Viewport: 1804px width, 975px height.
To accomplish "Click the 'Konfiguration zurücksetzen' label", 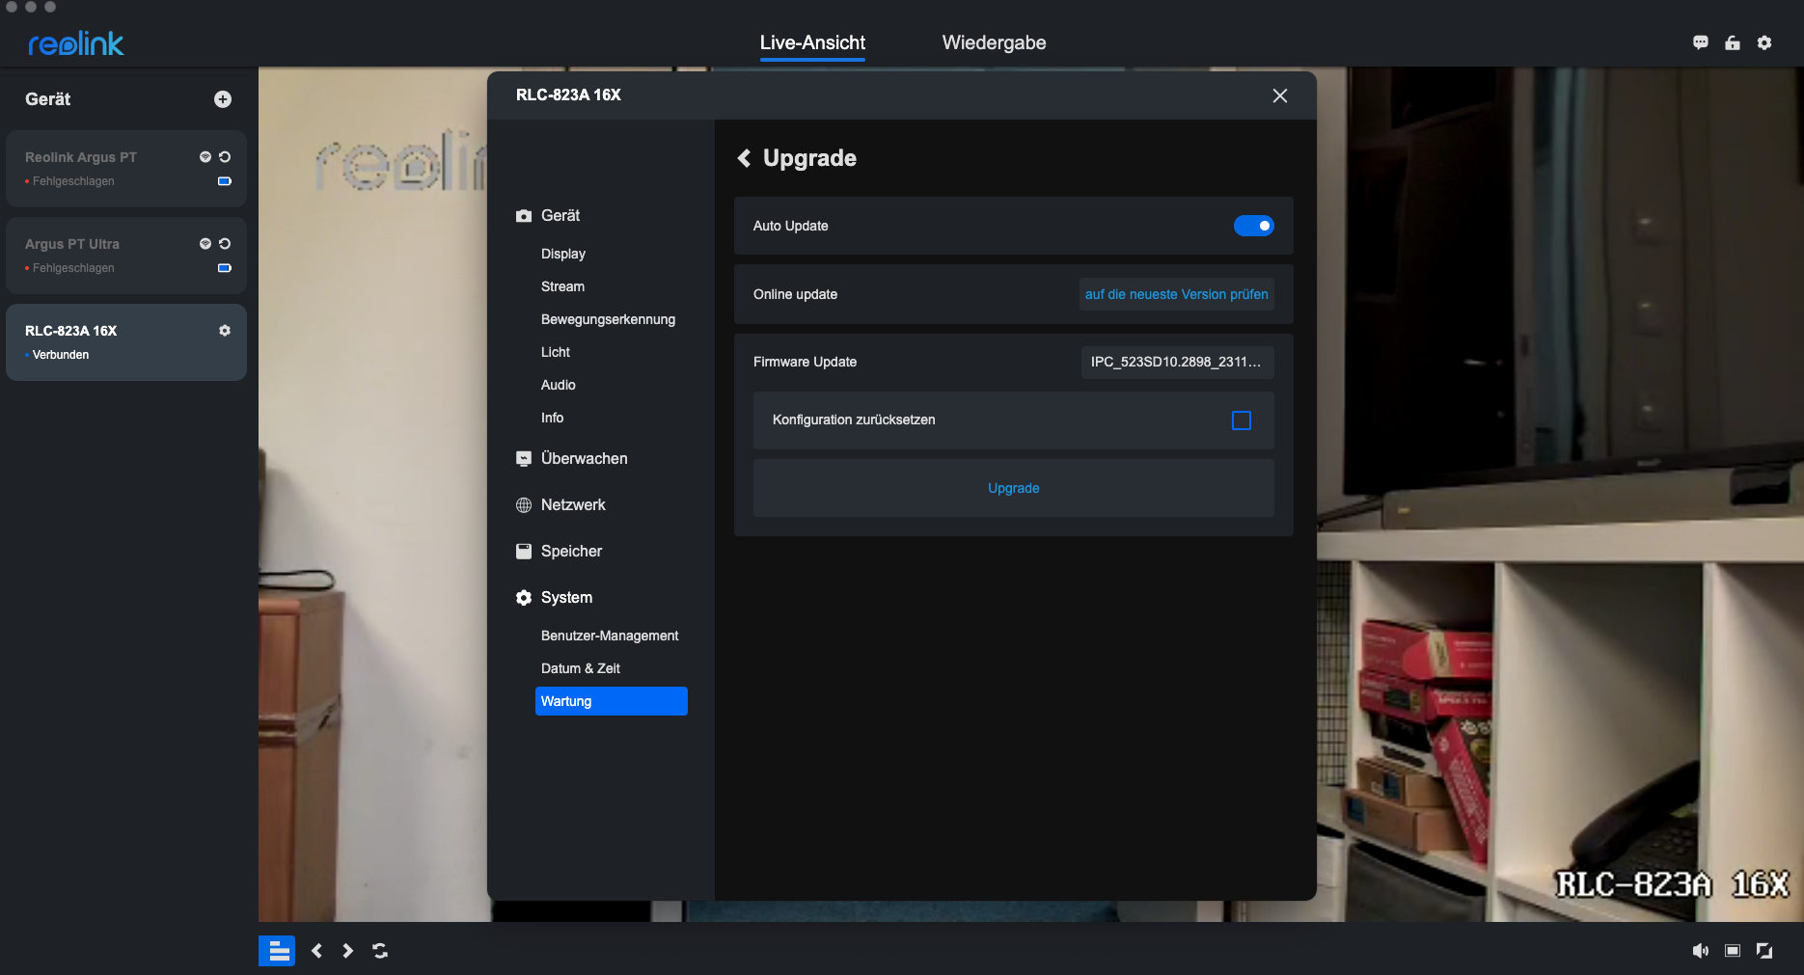I will coord(854,420).
